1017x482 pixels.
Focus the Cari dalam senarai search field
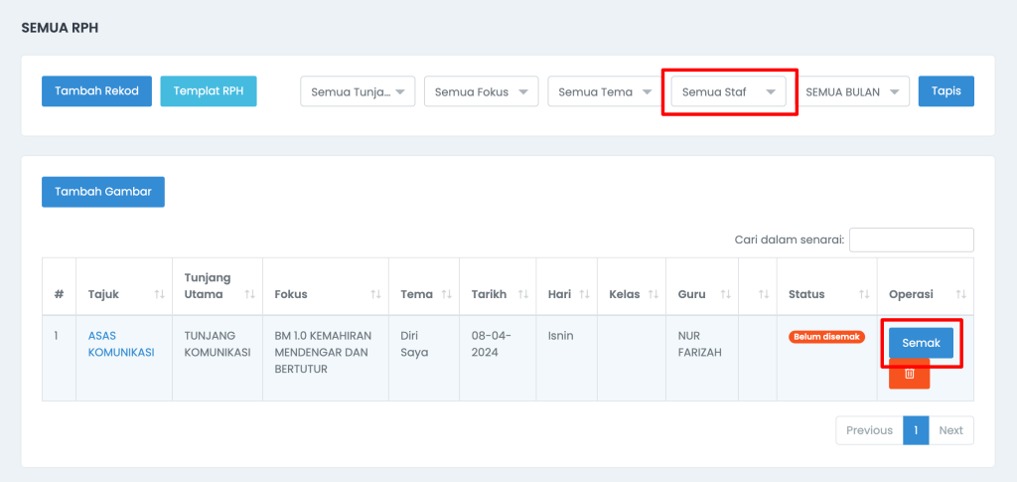912,240
